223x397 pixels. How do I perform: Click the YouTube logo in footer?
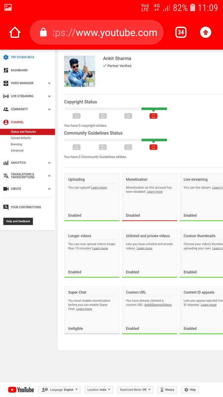(x=21, y=390)
